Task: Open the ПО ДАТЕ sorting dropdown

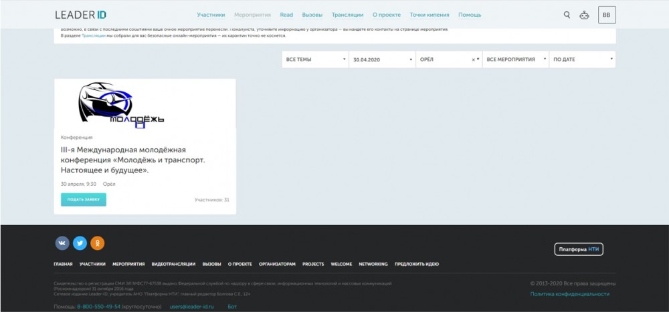Action: tap(582, 59)
